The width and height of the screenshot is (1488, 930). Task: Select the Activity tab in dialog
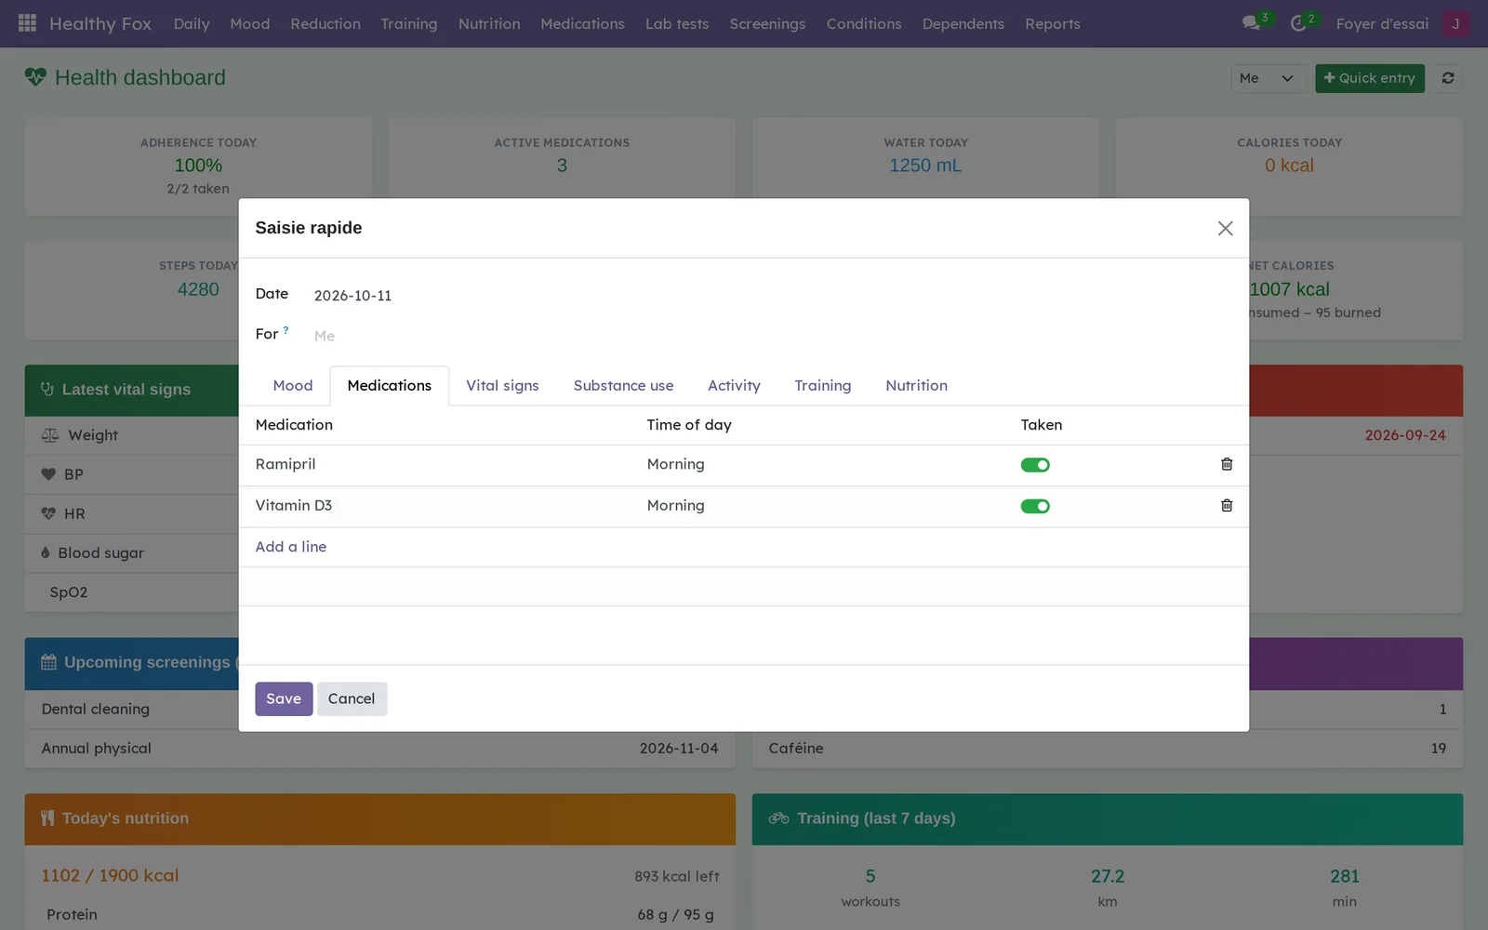734,386
